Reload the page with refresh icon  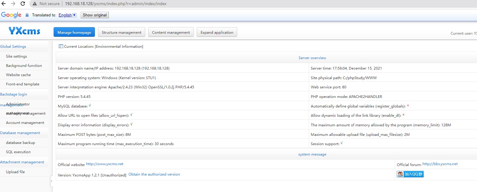23,4
